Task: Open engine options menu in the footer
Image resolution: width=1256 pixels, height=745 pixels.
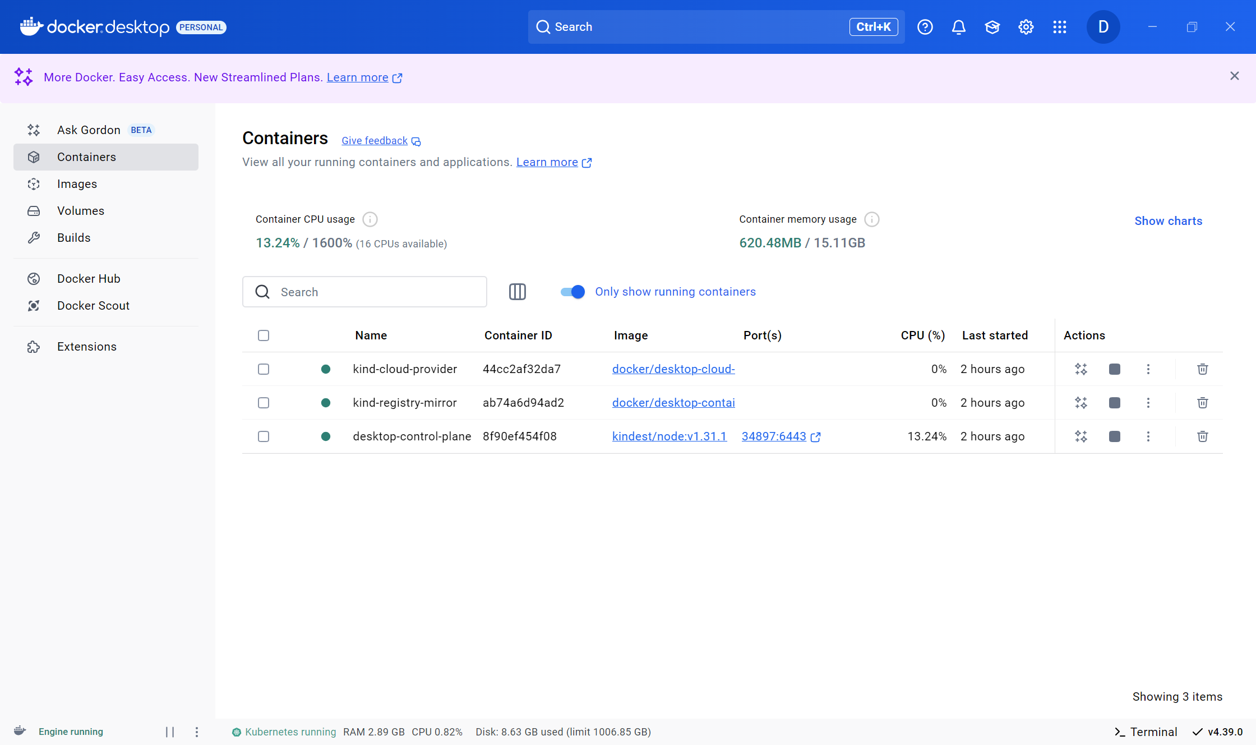Action: (197, 732)
